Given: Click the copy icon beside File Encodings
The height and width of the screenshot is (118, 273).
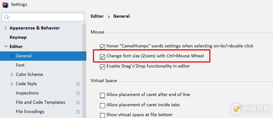Looking at the screenshot, I should click(x=78, y=111).
